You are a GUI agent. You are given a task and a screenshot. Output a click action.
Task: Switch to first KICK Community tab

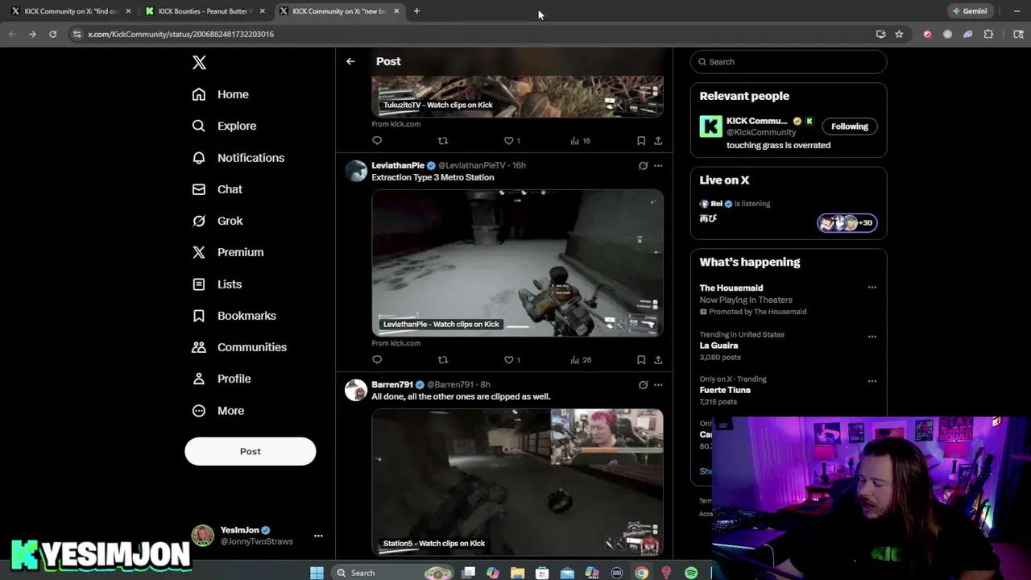[71, 11]
